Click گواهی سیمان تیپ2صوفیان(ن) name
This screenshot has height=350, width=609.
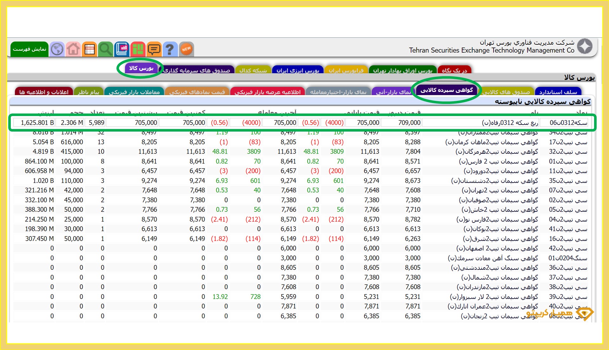tap(498, 200)
